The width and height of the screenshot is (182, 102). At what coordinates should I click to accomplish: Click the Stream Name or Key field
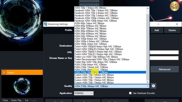164,58
